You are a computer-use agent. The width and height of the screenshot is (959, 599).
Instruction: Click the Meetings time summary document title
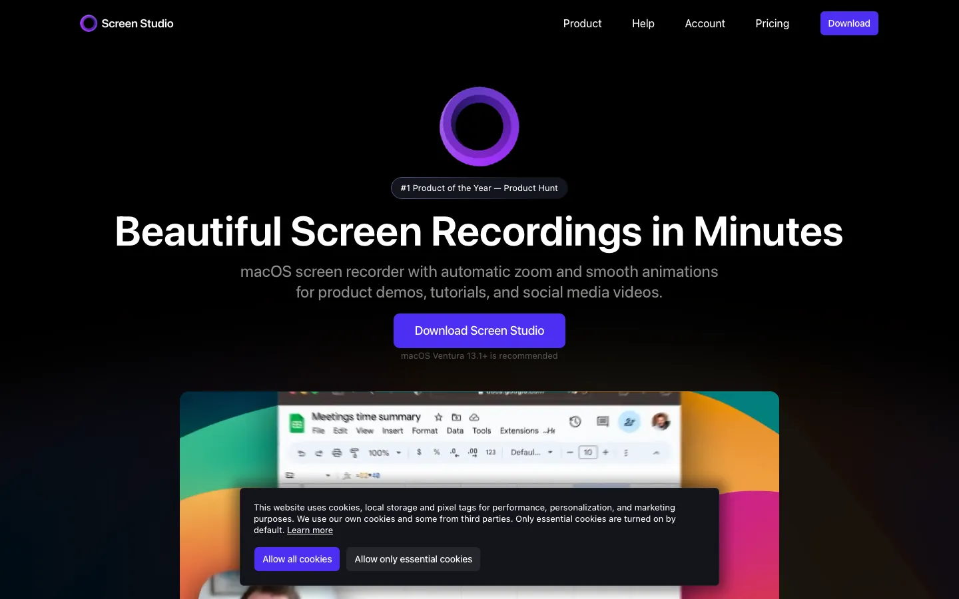pyautogui.click(x=366, y=417)
